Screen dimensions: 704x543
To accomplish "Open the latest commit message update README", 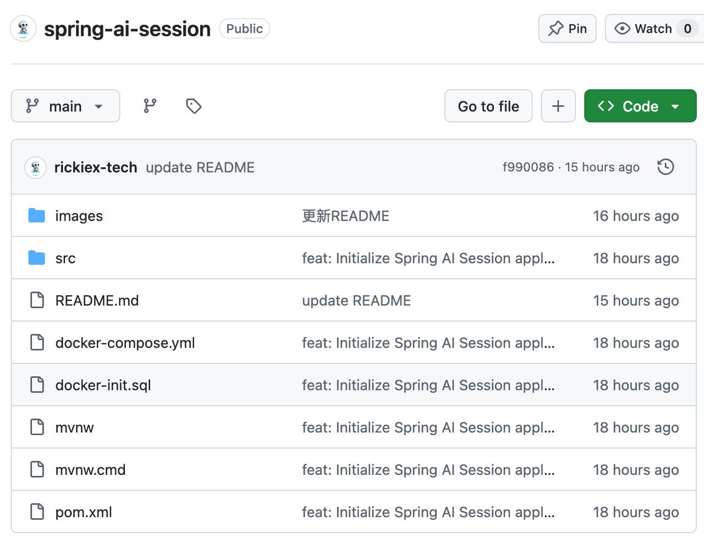I will click(200, 167).
